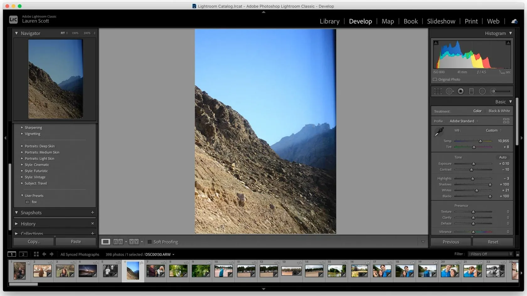Image resolution: width=527 pixels, height=296 pixels.
Task: Toggle the histogram highlight clipping indicator
Action: [508, 43]
